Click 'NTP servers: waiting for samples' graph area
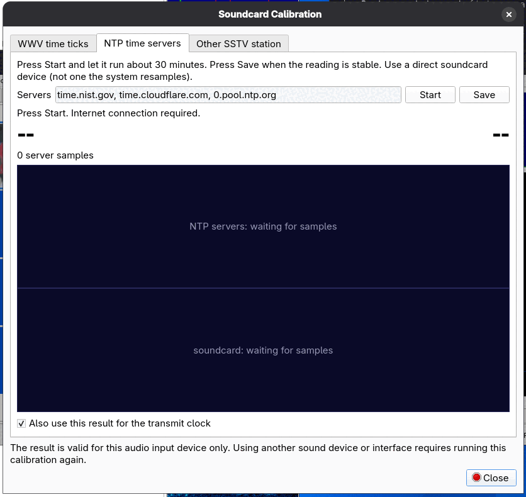 click(x=263, y=226)
